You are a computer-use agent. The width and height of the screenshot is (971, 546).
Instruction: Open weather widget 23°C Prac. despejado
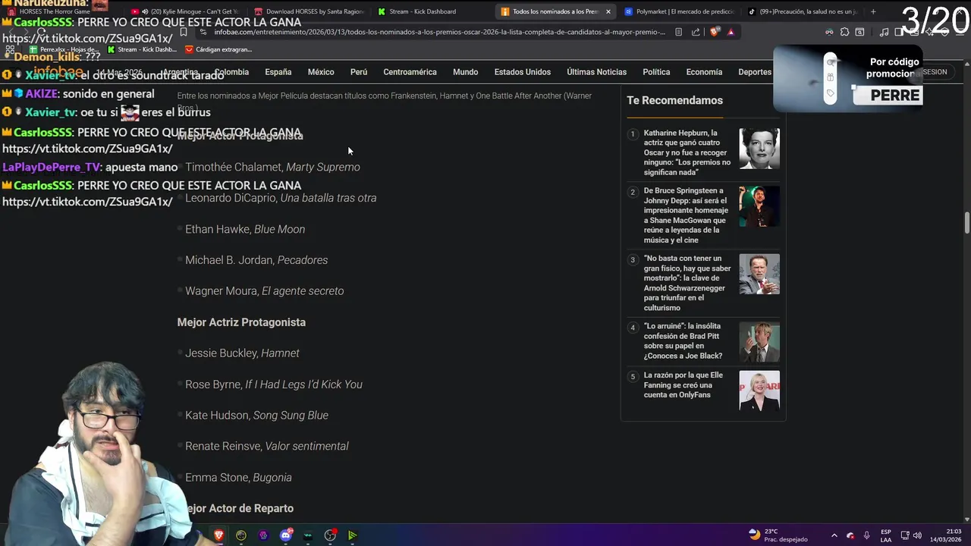point(778,535)
